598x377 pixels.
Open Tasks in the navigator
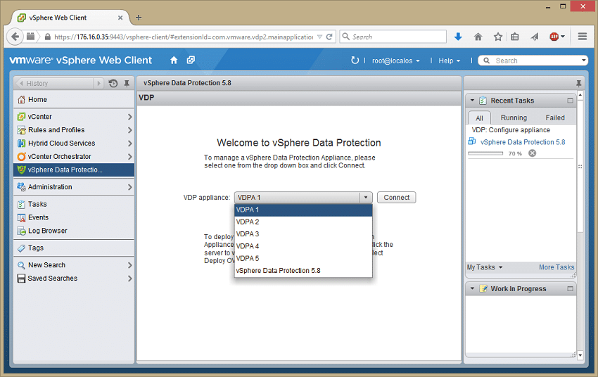click(74, 204)
